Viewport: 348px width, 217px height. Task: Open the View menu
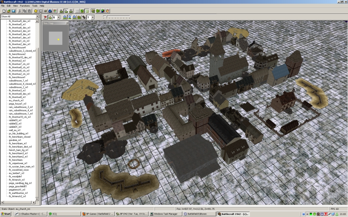(15, 6)
